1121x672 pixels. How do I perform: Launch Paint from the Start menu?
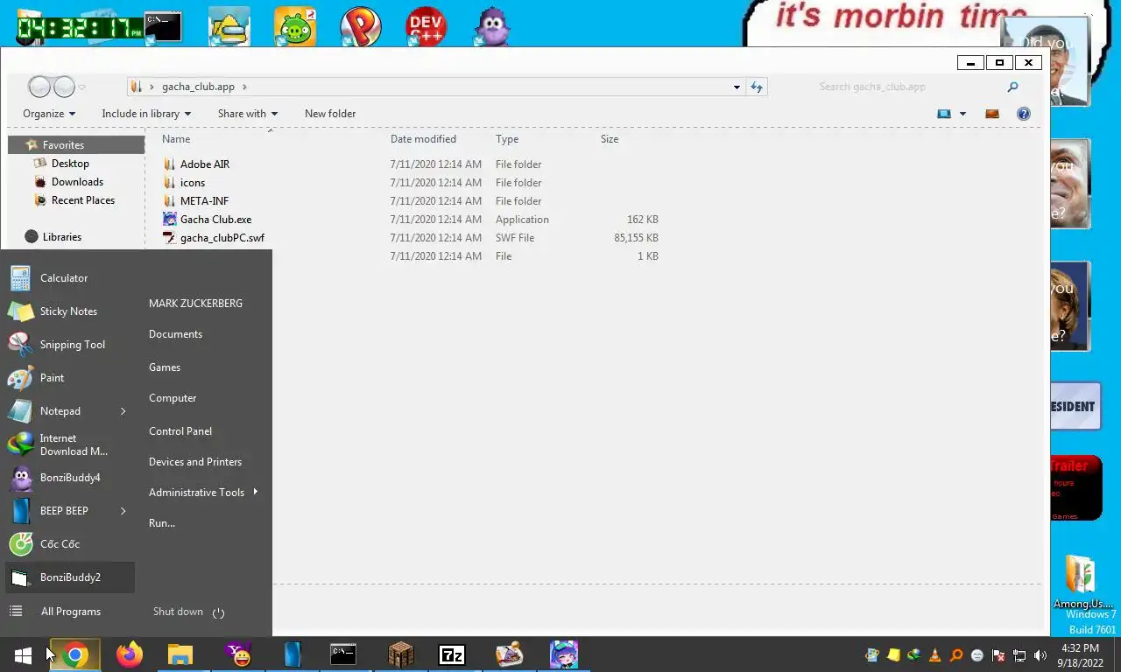[x=68, y=378]
